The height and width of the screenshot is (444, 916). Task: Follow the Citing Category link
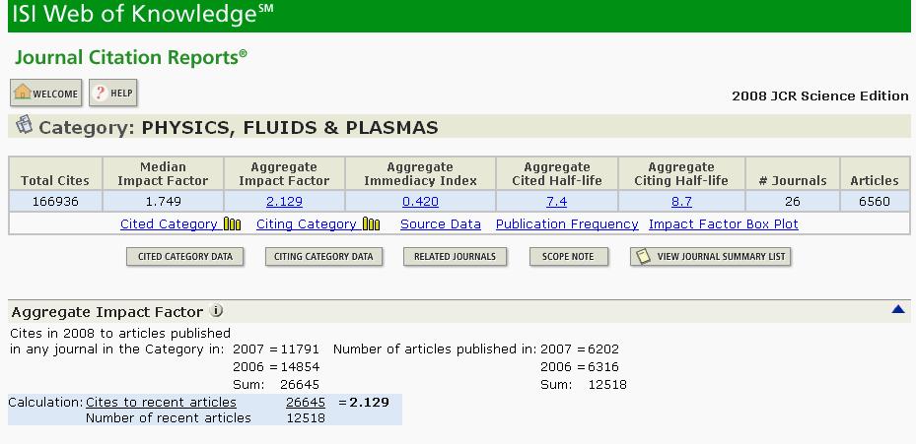click(x=306, y=224)
